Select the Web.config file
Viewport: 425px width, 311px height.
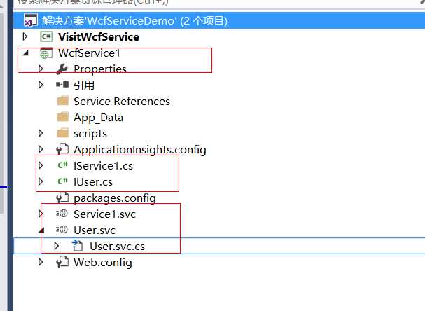pos(103,263)
